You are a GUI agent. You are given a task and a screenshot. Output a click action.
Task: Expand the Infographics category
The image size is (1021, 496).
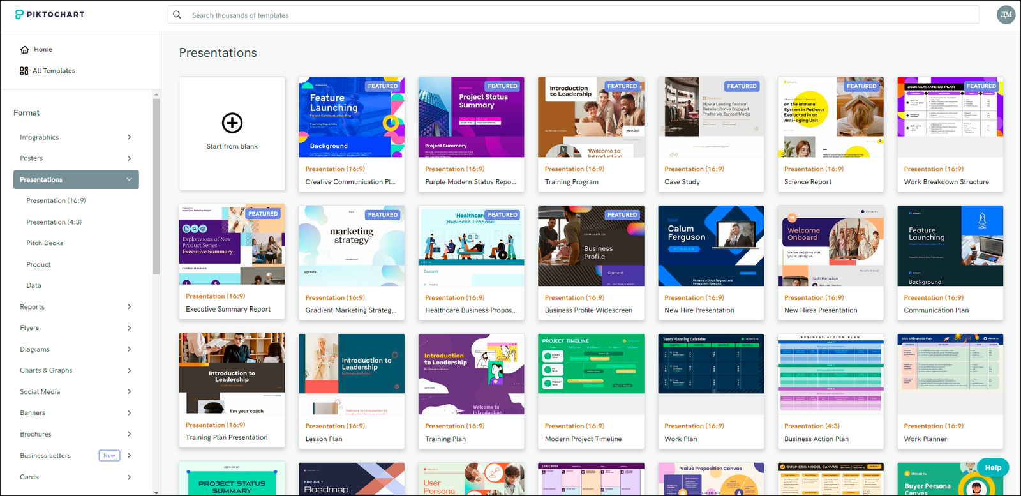tap(129, 137)
